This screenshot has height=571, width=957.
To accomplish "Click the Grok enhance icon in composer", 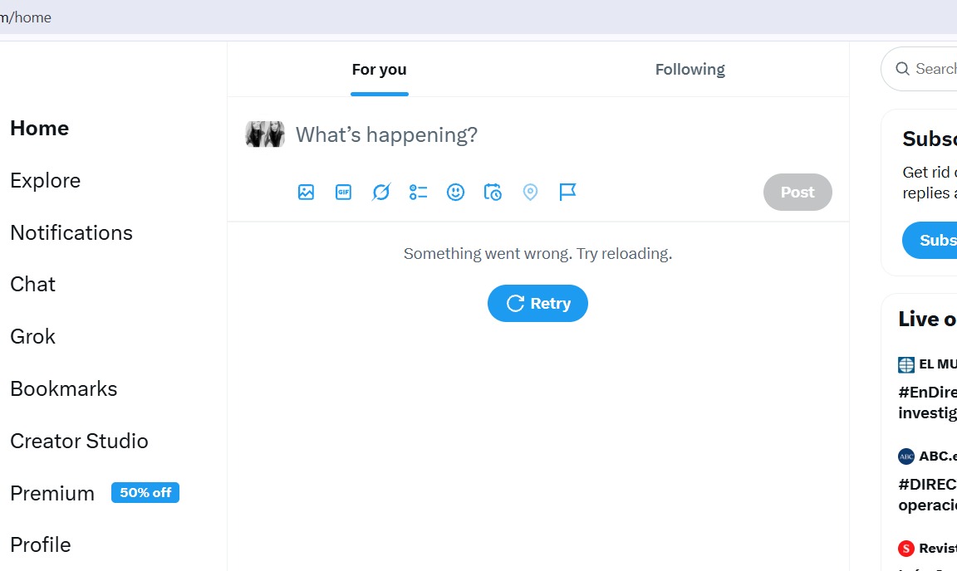I will coord(380,193).
